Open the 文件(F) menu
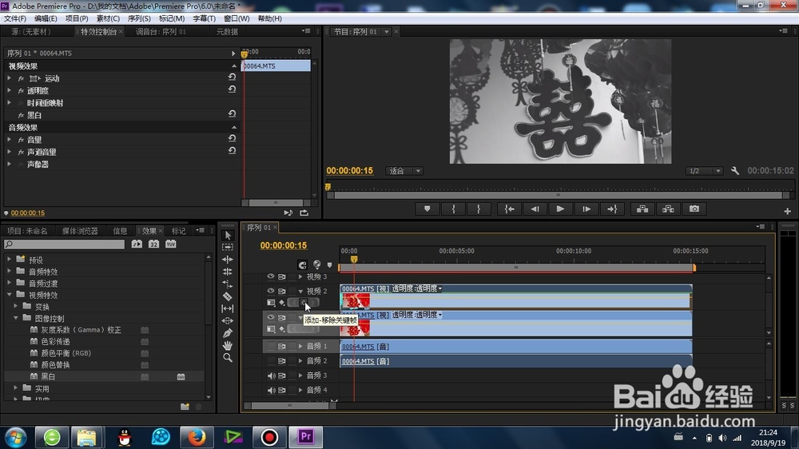The height and width of the screenshot is (449, 799). pos(14,18)
